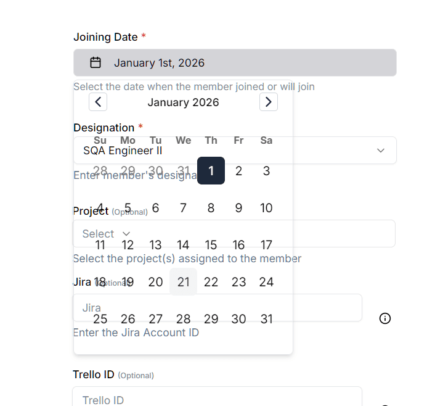The height and width of the screenshot is (406, 443).
Task: Select January 1 in the calendar
Action: point(211,170)
